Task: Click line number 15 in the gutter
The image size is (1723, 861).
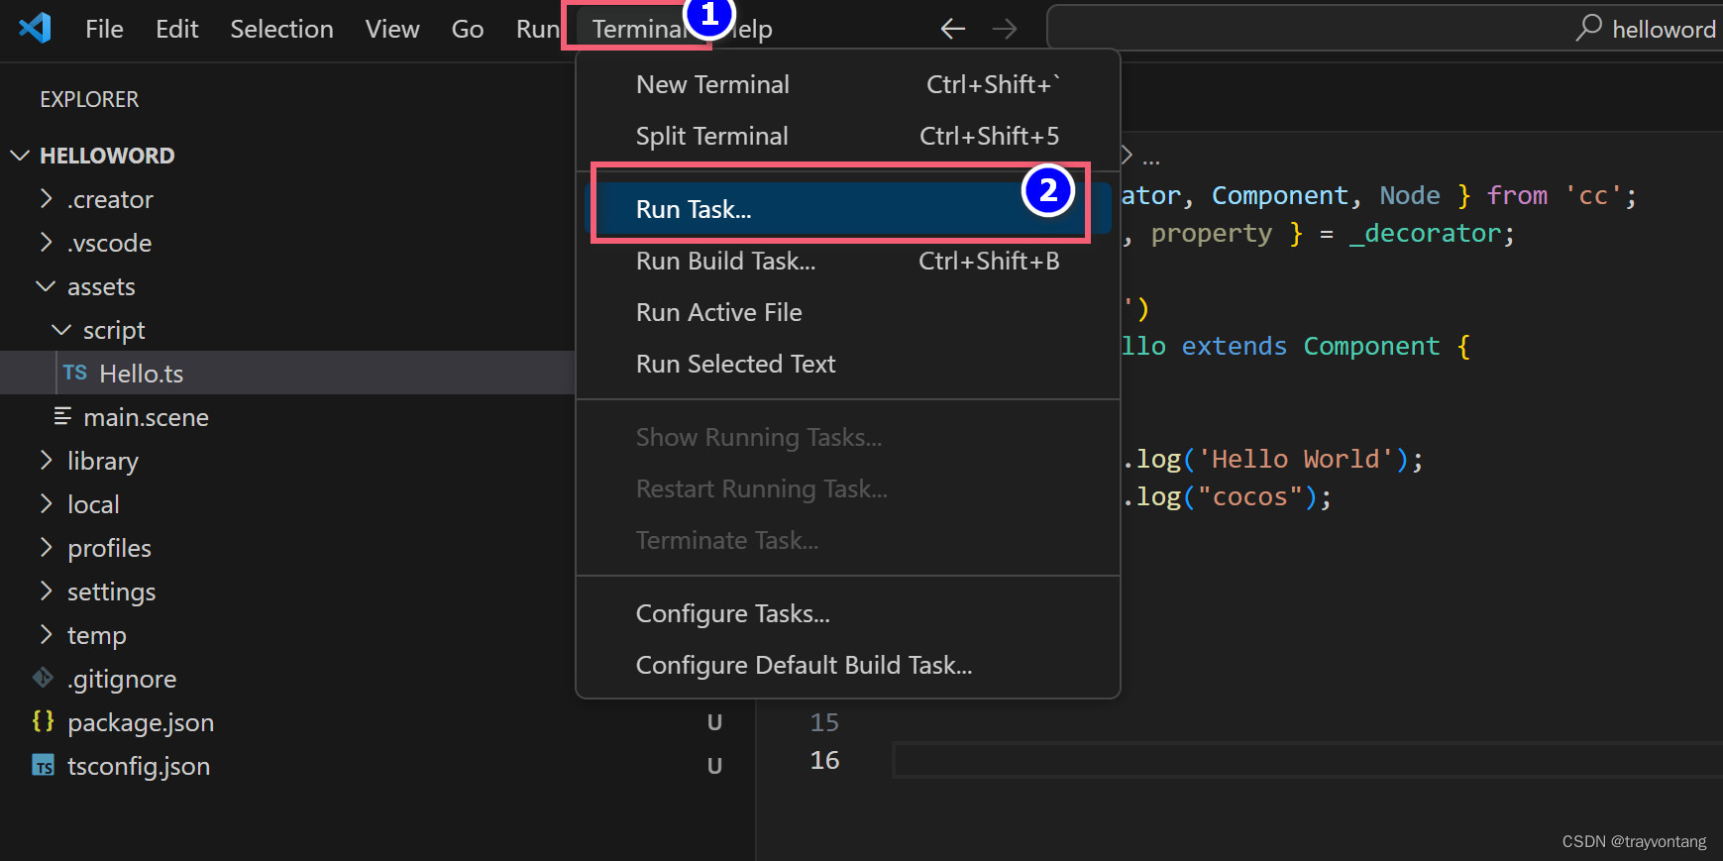Action: [x=824, y=722]
